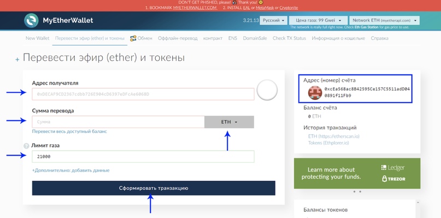Select Перевести эфир (ether) и токены tab
The width and height of the screenshot is (441, 218).
pyautogui.click(x=90, y=38)
